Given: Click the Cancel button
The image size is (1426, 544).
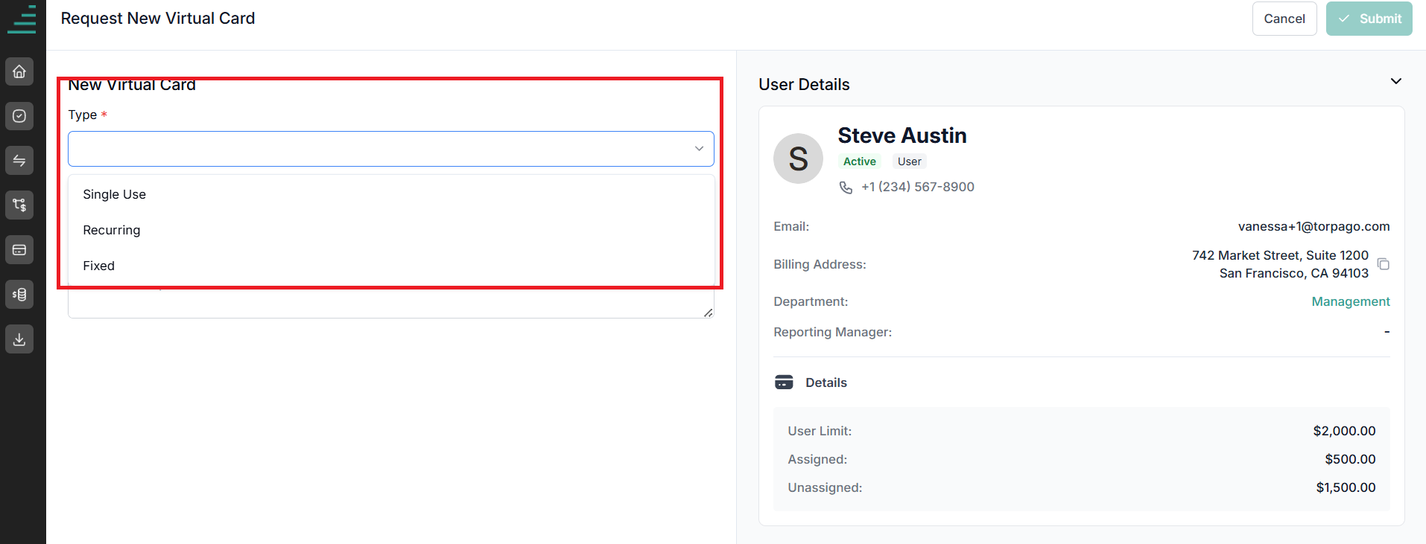Looking at the screenshot, I should coord(1284,19).
